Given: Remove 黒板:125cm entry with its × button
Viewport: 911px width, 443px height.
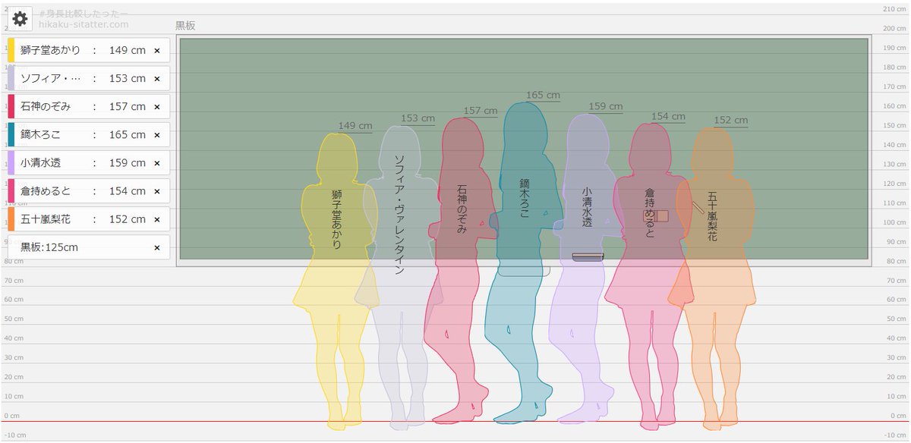Looking at the screenshot, I should tap(157, 247).
